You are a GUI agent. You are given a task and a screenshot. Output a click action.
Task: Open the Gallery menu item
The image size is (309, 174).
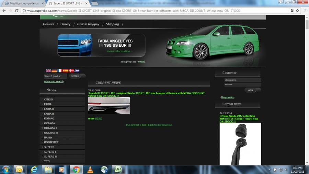pos(66,24)
